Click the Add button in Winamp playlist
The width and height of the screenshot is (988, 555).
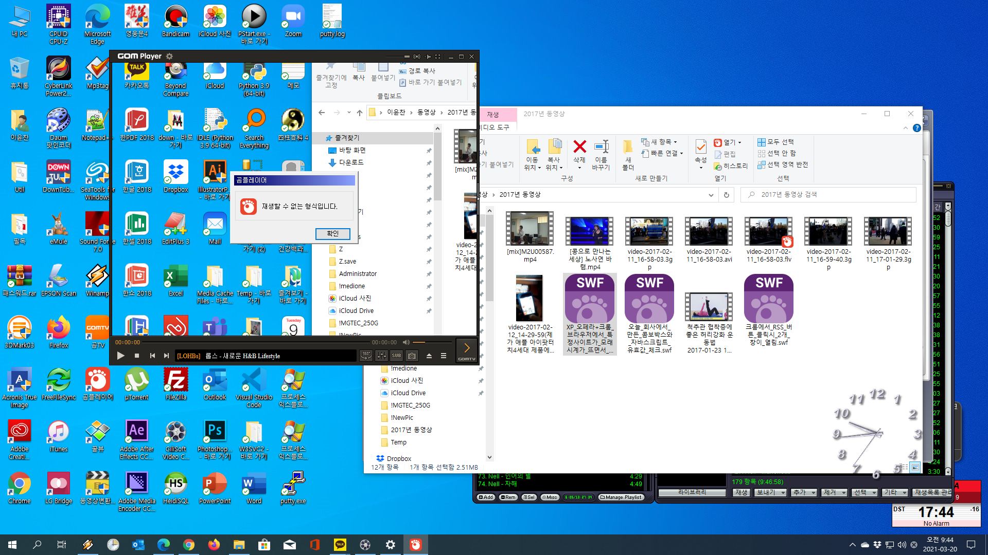[x=485, y=497]
